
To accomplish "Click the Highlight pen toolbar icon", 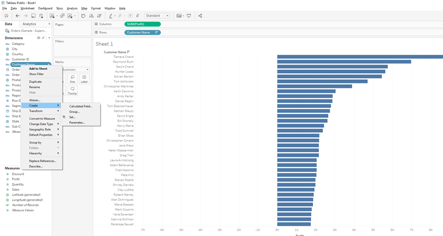I will [x=111, y=16].
